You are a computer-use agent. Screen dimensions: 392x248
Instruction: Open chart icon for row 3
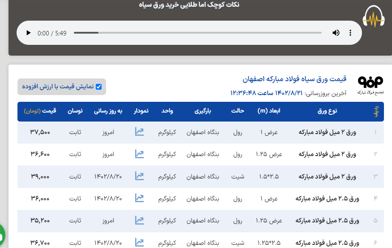pos(140,176)
